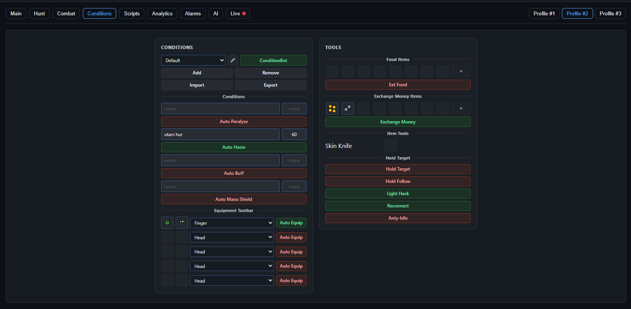The width and height of the screenshot is (631, 309).
Task: Open the last Head slot dropdown
Action: 232,281
